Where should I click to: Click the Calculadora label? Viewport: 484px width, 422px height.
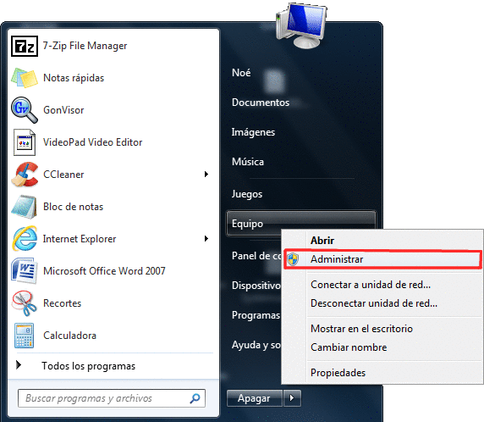pyautogui.click(x=69, y=336)
